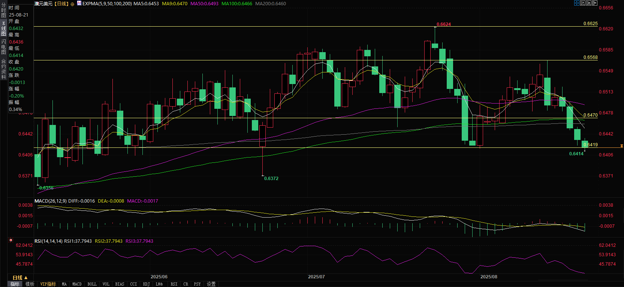The height and width of the screenshot is (287, 624).
Task: Open the 合约资料 panel
Action: coord(3,69)
